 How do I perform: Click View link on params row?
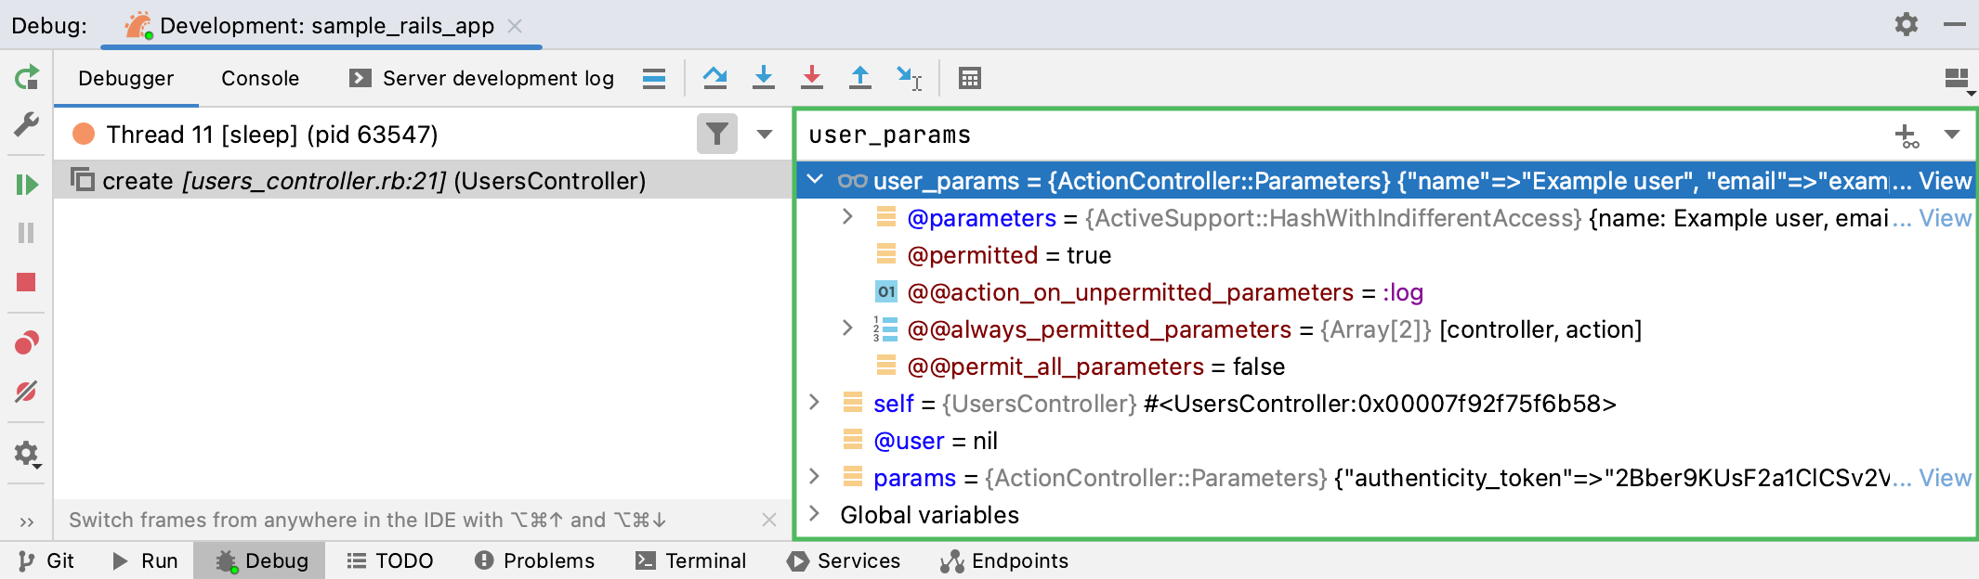(x=1945, y=478)
